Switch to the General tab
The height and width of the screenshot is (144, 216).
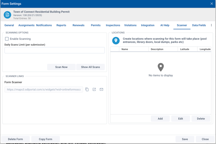[x=9, y=25]
